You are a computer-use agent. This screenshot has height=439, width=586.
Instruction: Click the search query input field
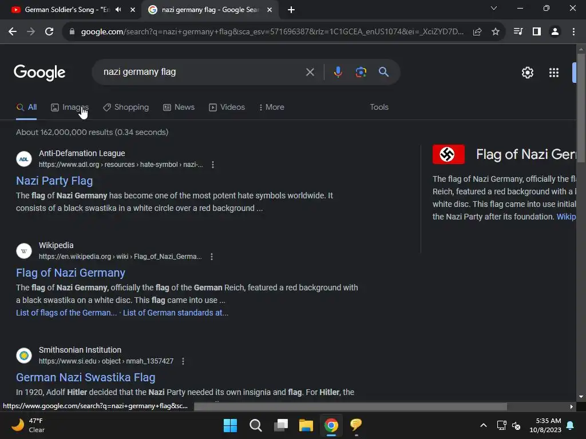(x=202, y=72)
